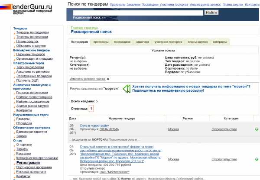This screenshot has height=180, width=260.
Task: Open О портале in sidebar
Action: (24, 145)
